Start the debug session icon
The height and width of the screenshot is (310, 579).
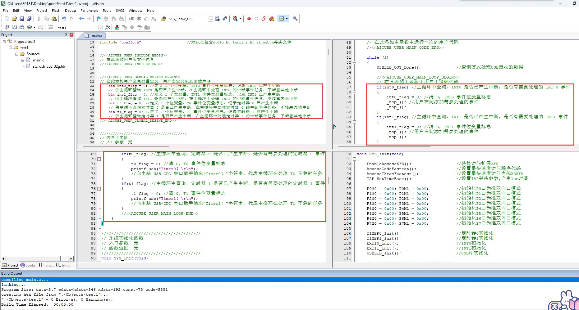point(235,19)
